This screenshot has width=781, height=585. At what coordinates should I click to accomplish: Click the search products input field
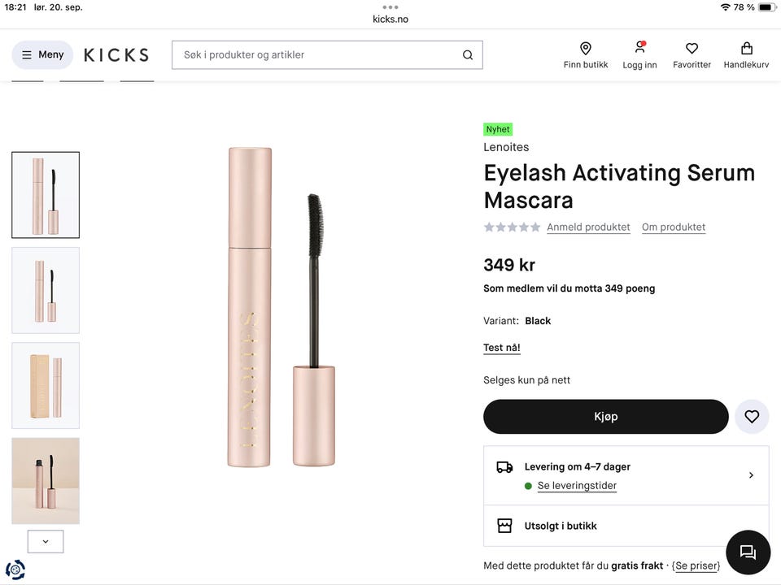(x=317, y=55)
